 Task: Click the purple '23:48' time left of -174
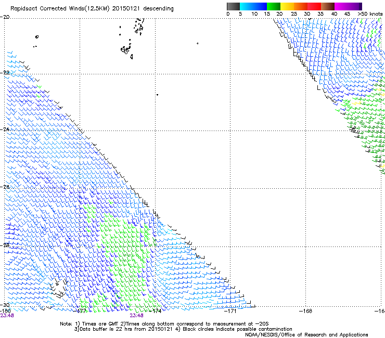point(136,316)
